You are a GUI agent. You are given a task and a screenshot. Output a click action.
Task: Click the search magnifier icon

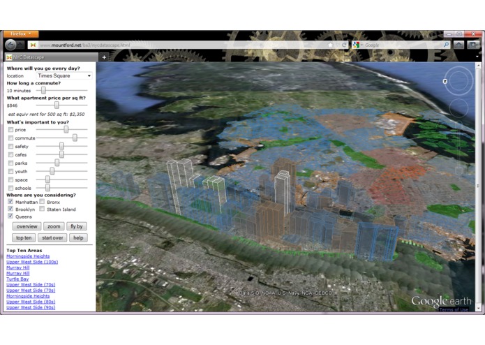coord(446,45)
